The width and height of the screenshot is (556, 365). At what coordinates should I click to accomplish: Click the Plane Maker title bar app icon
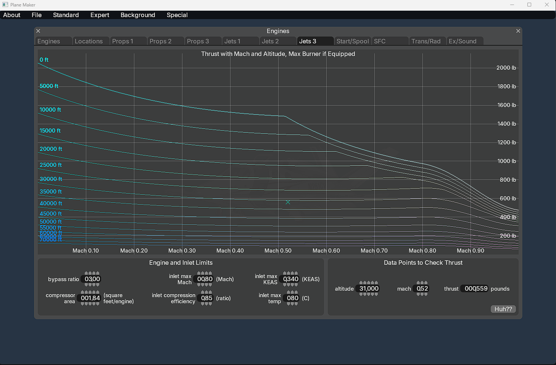coord(5,5)
